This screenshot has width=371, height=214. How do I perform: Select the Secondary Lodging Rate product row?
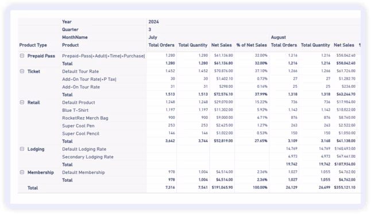point(88,157)
